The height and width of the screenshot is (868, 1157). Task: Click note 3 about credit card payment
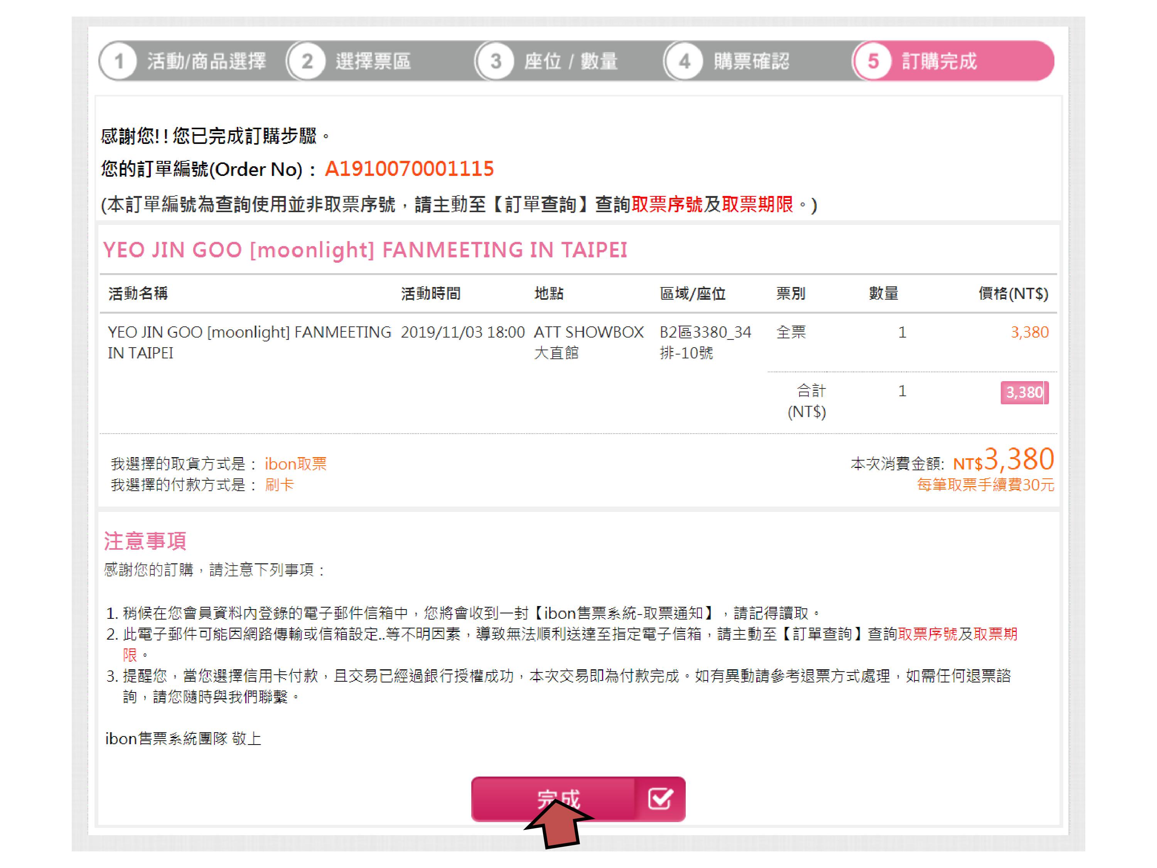point(558,686)
